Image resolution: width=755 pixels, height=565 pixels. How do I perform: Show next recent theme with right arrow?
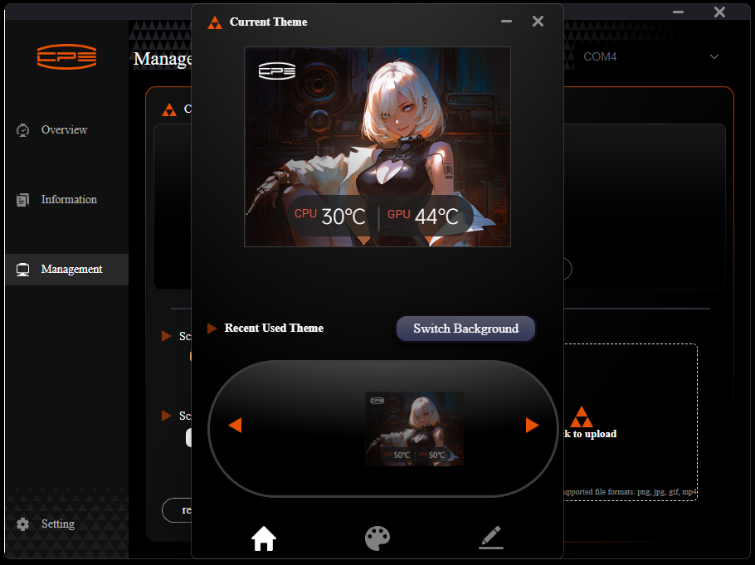[532, 425]
